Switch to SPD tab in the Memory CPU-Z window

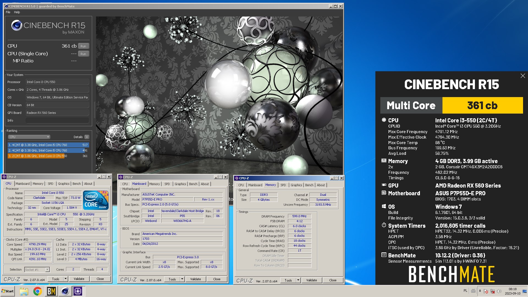coord(283,185)
